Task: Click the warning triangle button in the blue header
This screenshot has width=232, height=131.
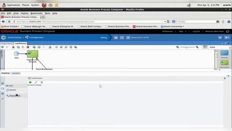Action: tap(227, 37)
